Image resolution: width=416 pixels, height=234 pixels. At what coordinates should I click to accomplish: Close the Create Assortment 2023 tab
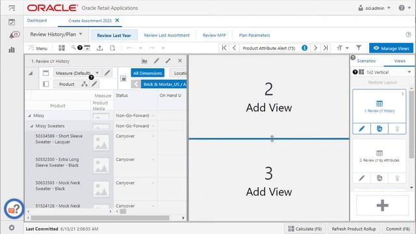pos(117,20)
